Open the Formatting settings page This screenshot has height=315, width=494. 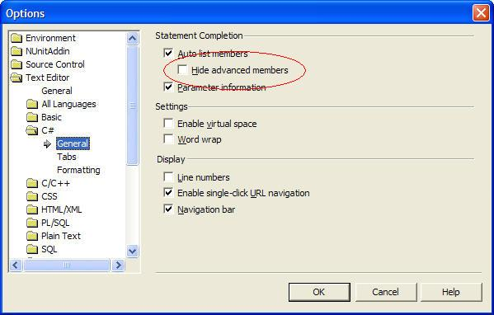click(x=78, y=170)
